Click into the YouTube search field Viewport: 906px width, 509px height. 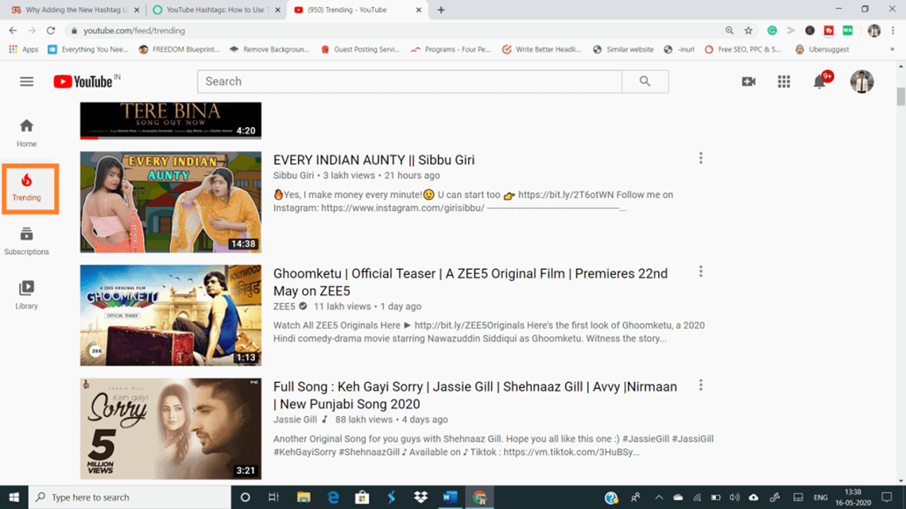(x=409, y=81)
